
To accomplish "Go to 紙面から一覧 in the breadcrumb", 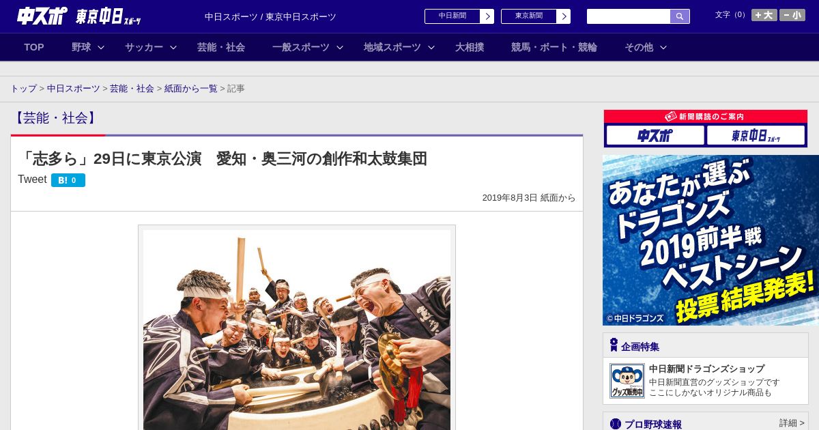I will click(191, 89).
